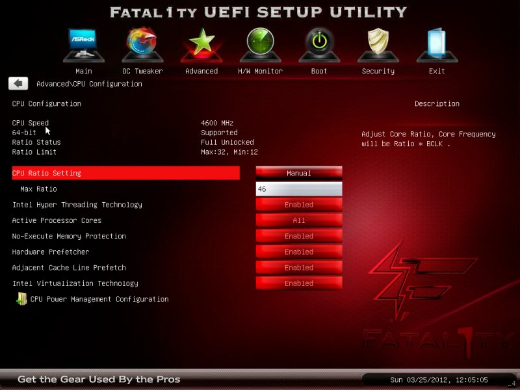
Task: Click the CPU Configuration heading
Action: point(46,104)
